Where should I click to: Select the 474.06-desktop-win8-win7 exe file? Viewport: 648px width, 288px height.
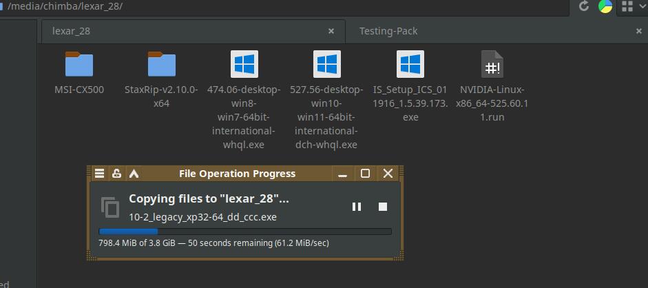(244, 65)
